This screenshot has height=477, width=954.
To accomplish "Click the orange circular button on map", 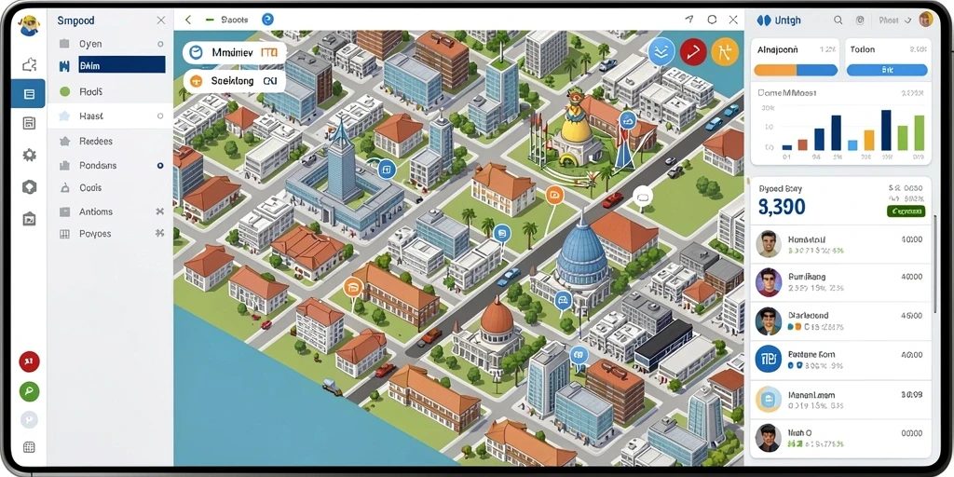I will tap(725, 52).
